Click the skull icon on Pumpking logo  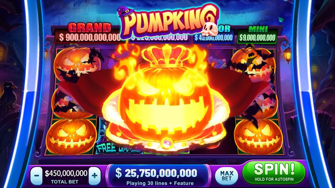210,29
